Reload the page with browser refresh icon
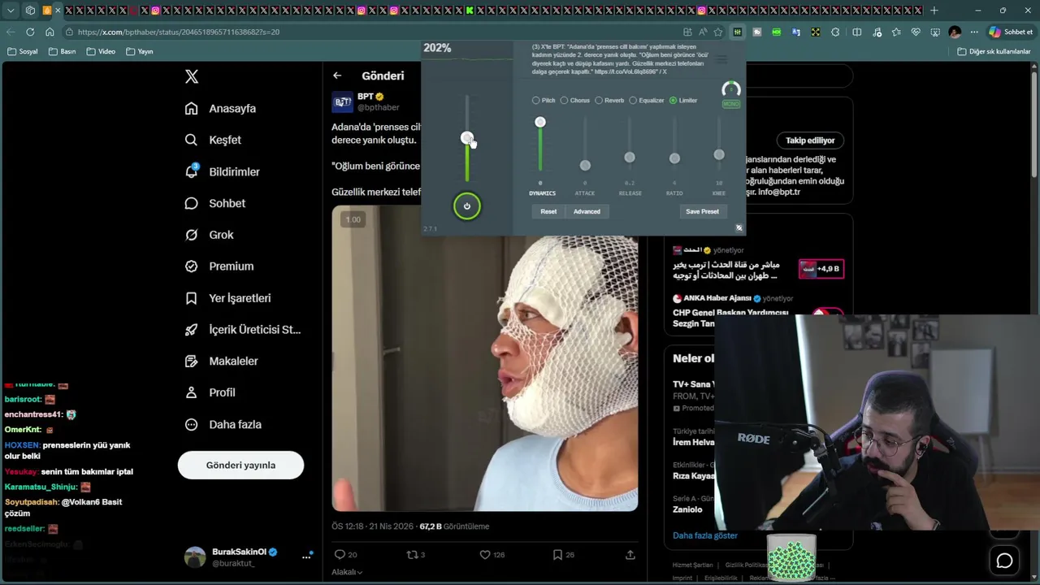1040x585 pixels. pos(30,32)
